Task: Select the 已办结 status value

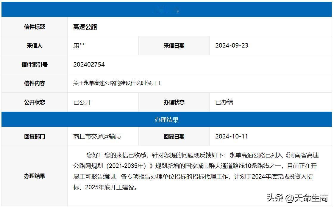Action: click(x=224, y=102)
